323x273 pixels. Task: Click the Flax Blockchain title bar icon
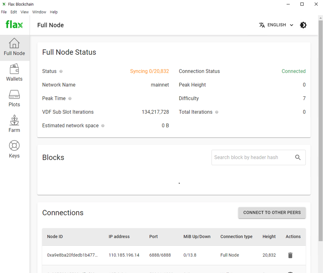(x=4, y=4)
